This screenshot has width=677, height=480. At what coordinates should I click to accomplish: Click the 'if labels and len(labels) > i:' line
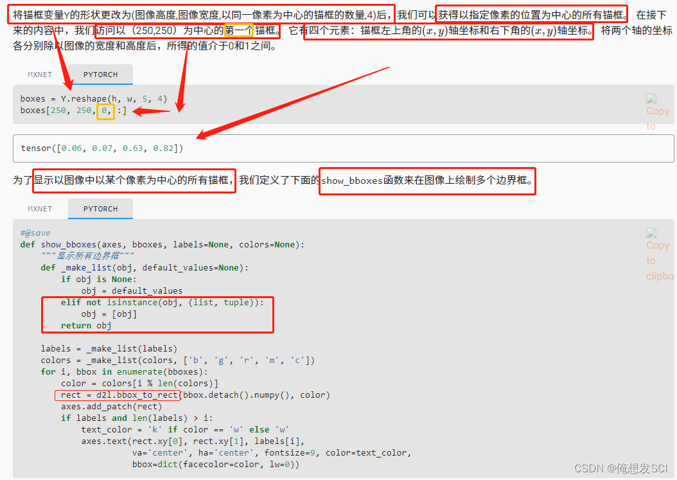tap(137, 418)
